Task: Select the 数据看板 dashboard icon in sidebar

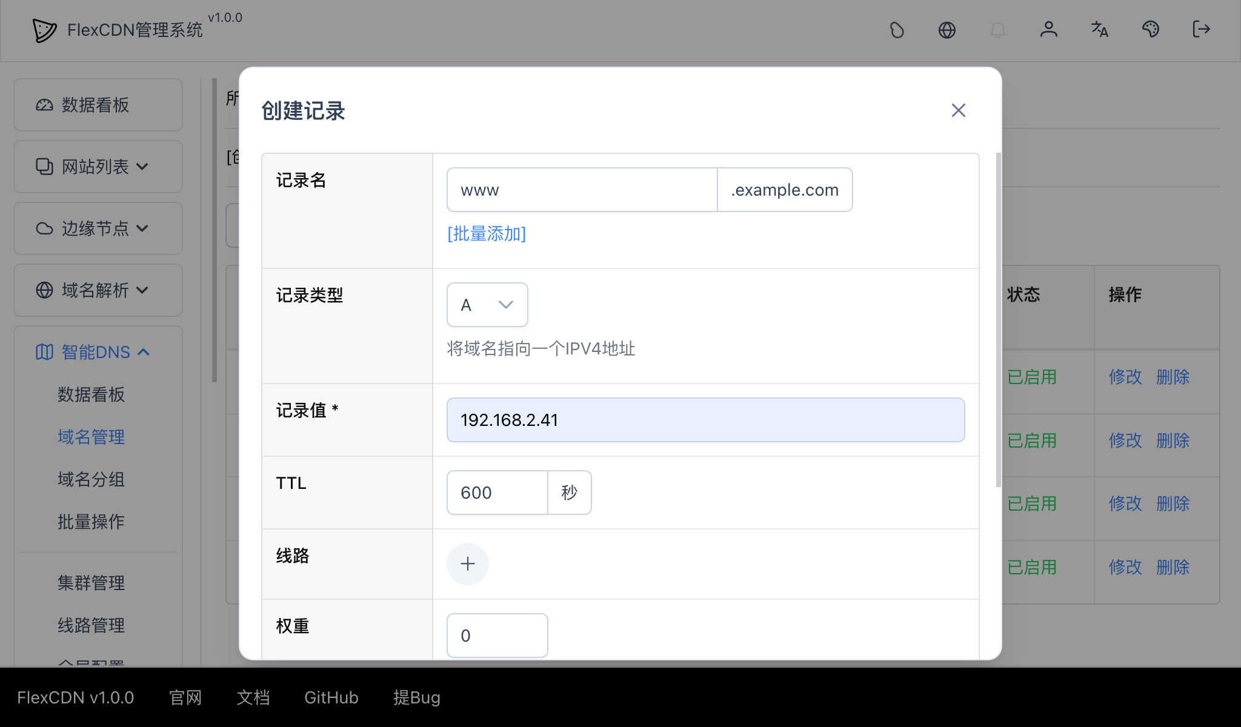Action: (45, 104)
